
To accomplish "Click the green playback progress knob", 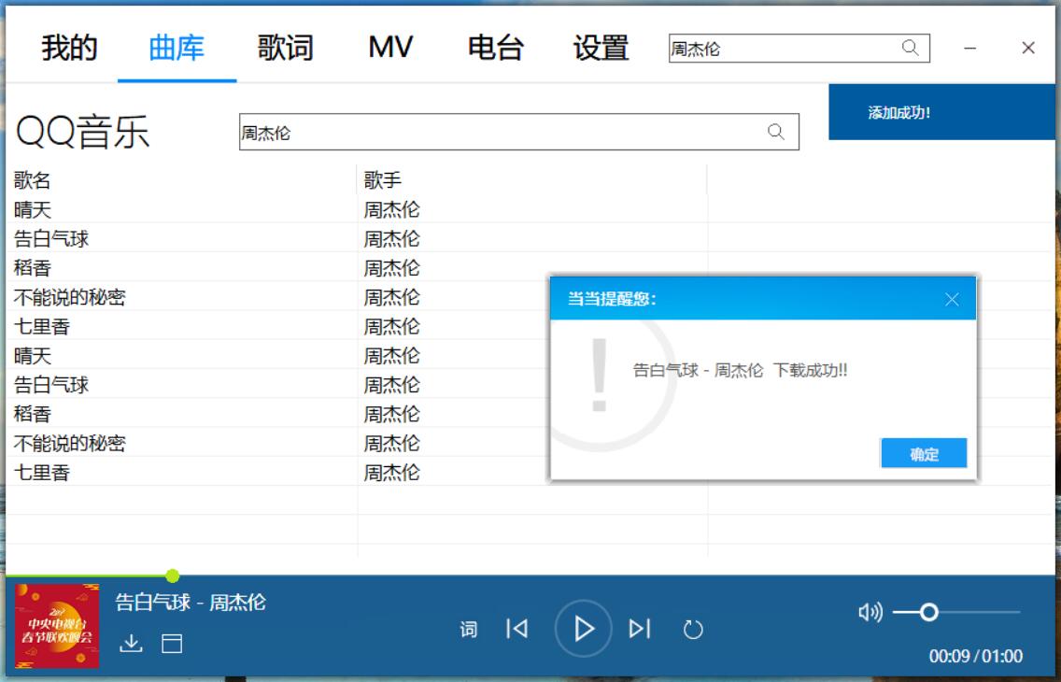I will [x=173, y=575].
